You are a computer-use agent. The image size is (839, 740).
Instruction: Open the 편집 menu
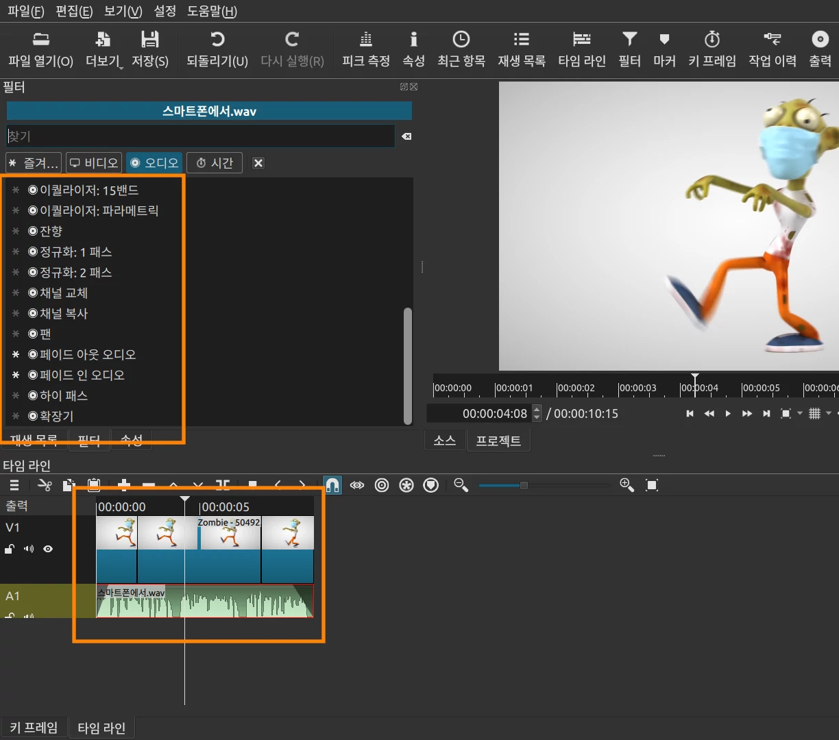tap(73, 11)
